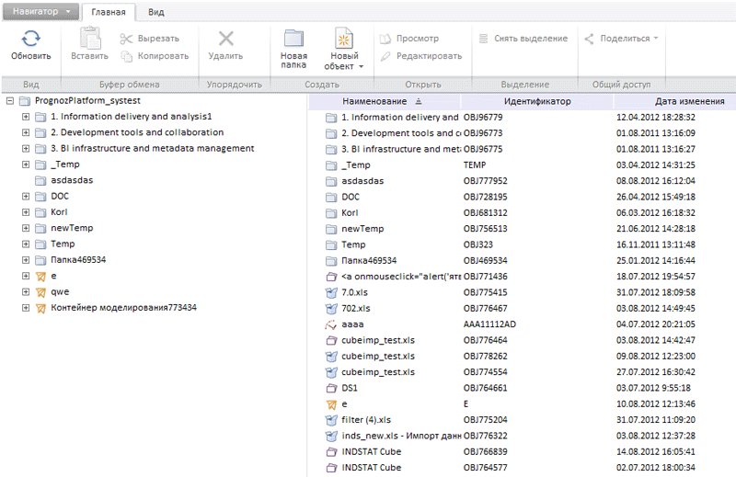
Task: Click the Удалить delete icon
Action: pyautogui.click(x=225, y=39)
